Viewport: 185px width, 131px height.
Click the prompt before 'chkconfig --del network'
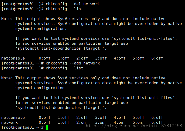click(22, 4)
